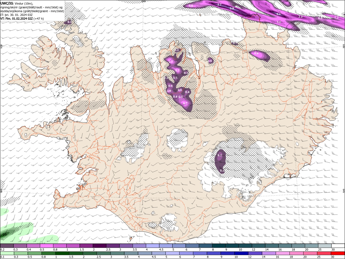Click the initial time 'IT: þri. 30. 01. 2024 03Z'

click(x=16, y=15)
